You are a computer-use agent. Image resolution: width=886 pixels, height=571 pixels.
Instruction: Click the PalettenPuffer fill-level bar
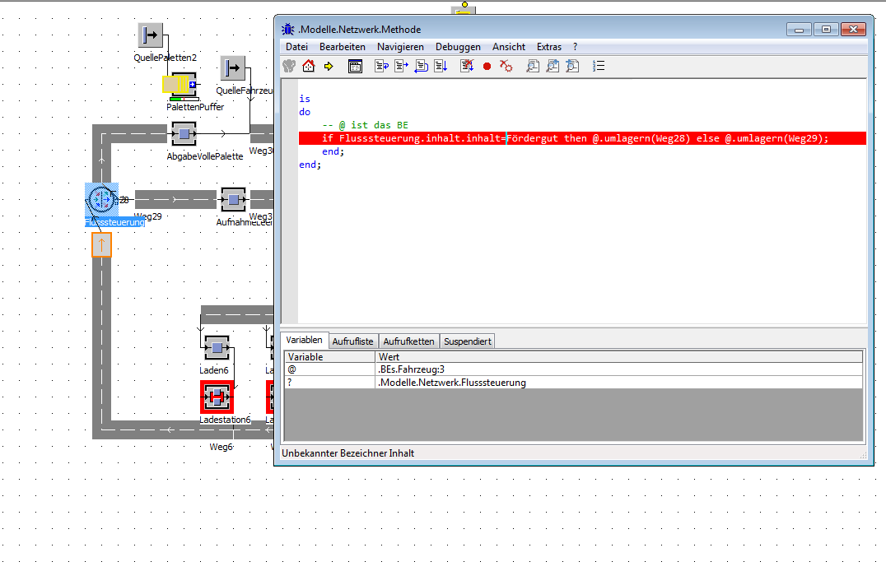click(x=184, y=99)
